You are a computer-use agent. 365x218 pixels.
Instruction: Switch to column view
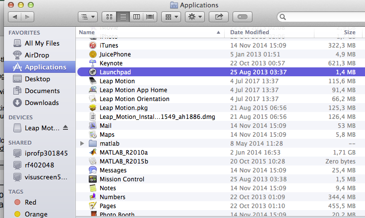pyautogui.click(x=137, y=17)
